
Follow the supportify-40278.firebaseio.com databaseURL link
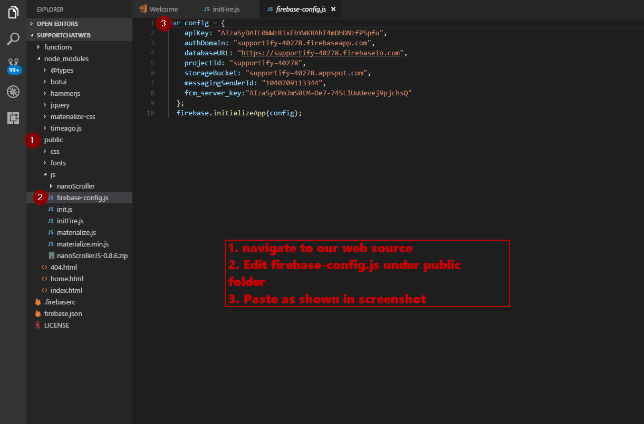pyautogui.click(x=322, y=53)
